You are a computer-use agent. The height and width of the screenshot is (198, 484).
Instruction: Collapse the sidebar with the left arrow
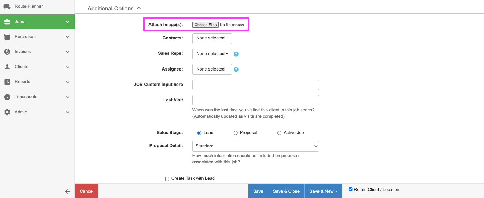[67, 191]
